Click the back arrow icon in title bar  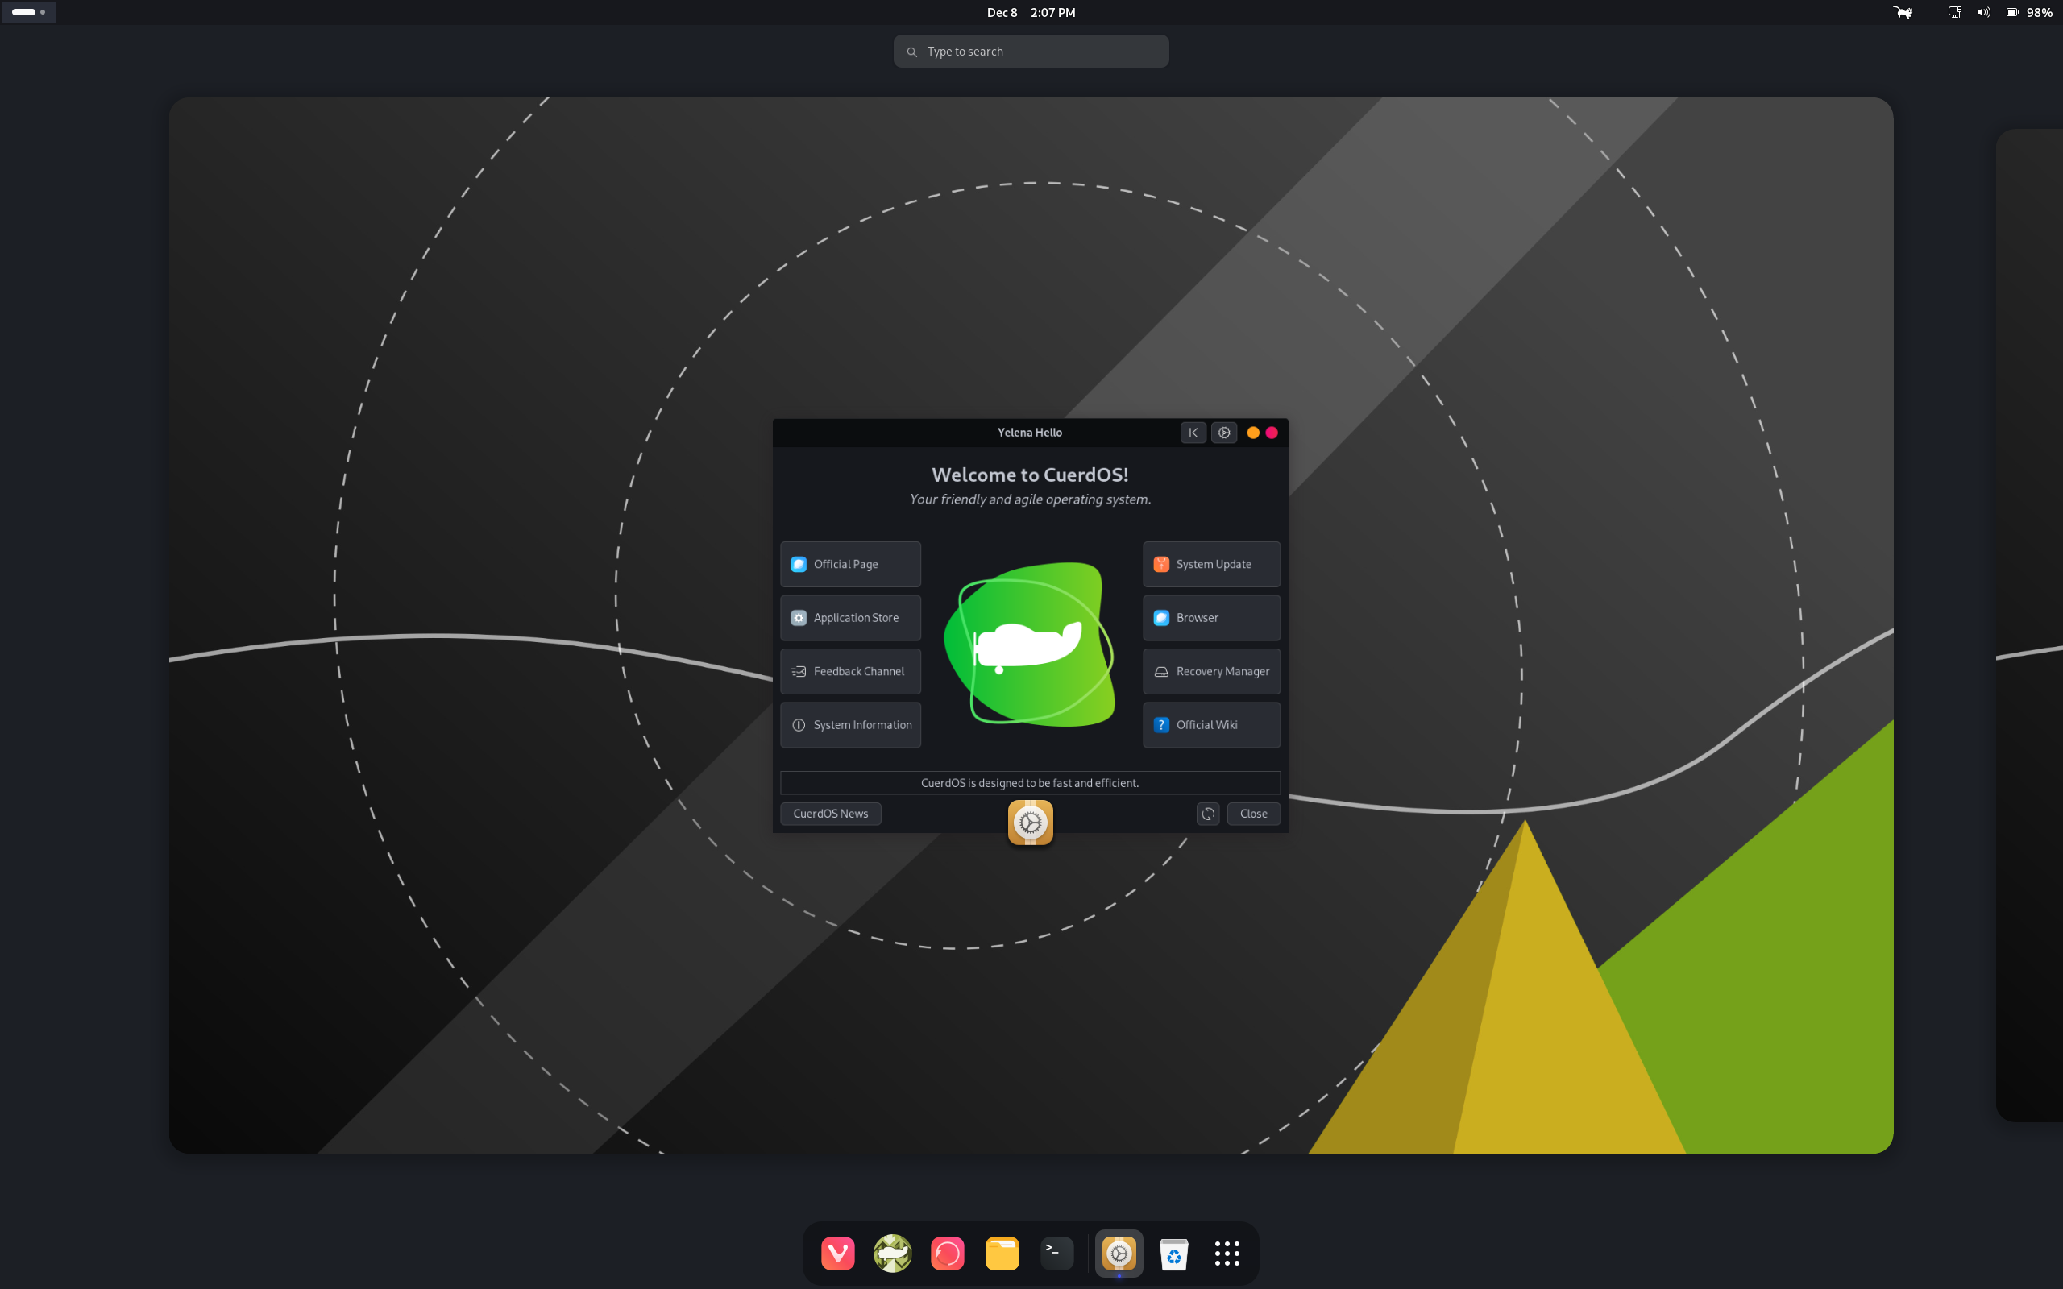(x=1193, y=433)
